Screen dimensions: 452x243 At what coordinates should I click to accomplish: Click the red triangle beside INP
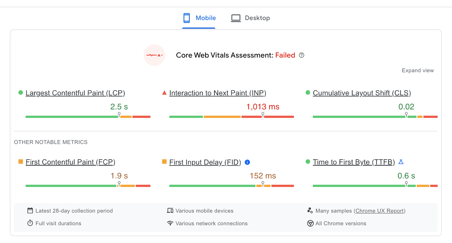(x=164, y=92)
